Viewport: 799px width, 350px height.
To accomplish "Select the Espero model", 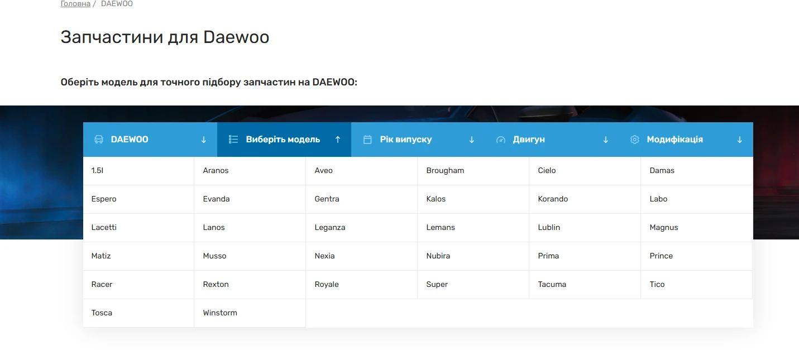I will [x=138, y=199].
